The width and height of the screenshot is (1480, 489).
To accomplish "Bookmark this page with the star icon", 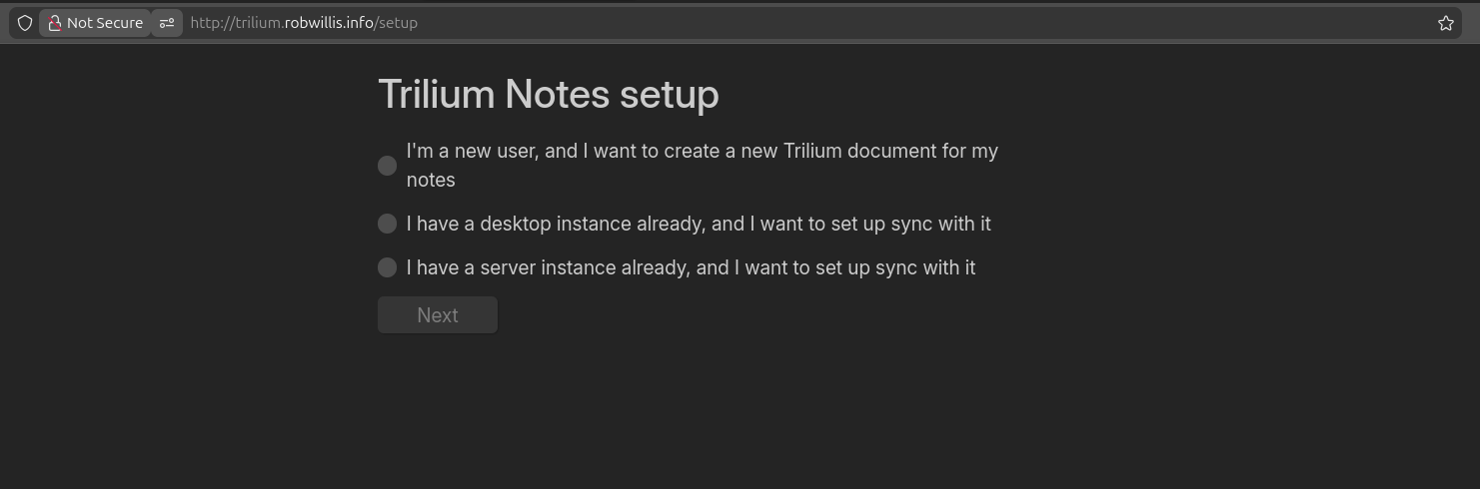I will 1445,23.
